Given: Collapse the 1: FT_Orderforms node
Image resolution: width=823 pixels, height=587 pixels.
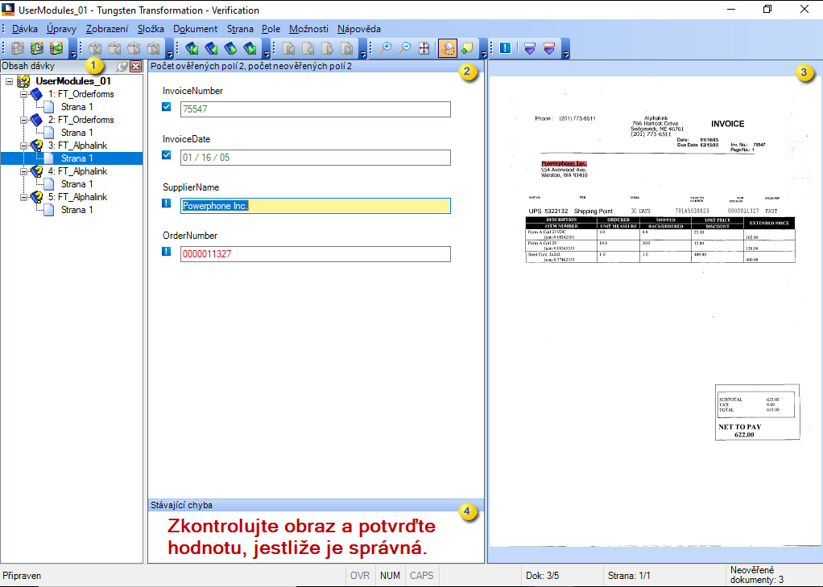Looking at the screenshot, I should point(24,93).
